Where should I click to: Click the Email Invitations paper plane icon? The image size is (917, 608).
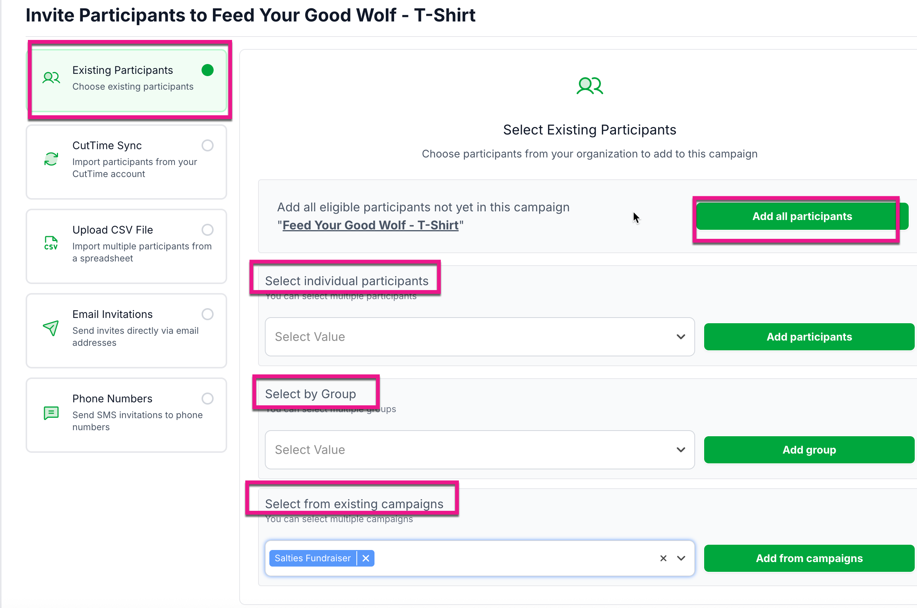point(51,328)
